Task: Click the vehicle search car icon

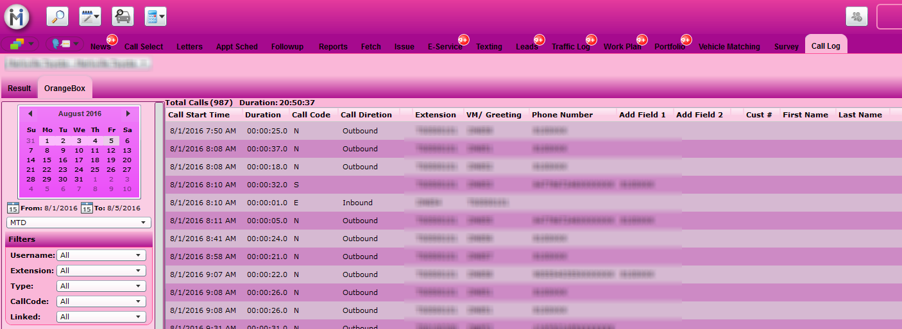Action: [123, 17]
